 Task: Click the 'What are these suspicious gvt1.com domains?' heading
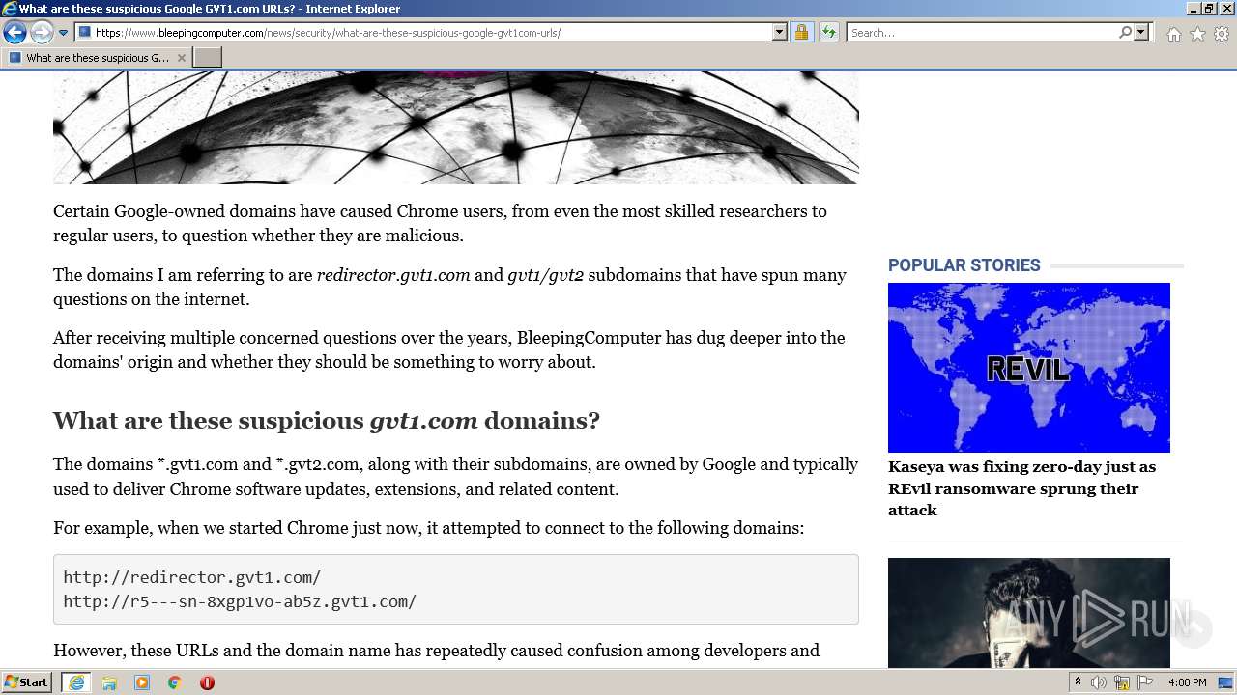click(327, 421)
